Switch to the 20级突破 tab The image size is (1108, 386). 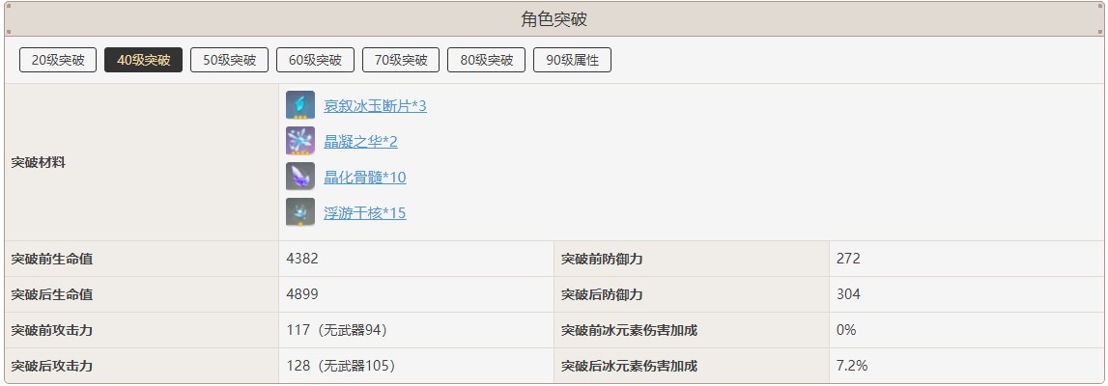[x=58, y=60]
